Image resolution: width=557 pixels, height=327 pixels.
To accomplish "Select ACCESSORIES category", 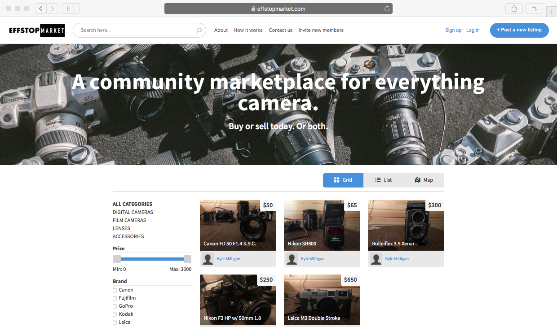I will tap(128, 236).
